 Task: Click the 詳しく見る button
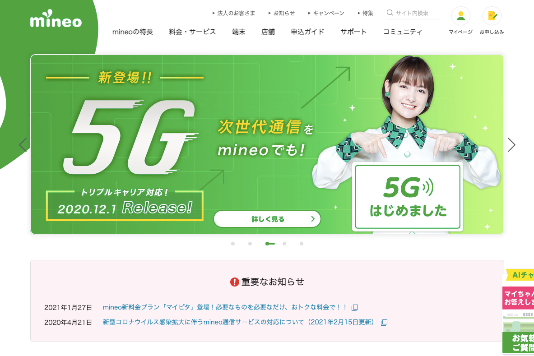point(267,219)
